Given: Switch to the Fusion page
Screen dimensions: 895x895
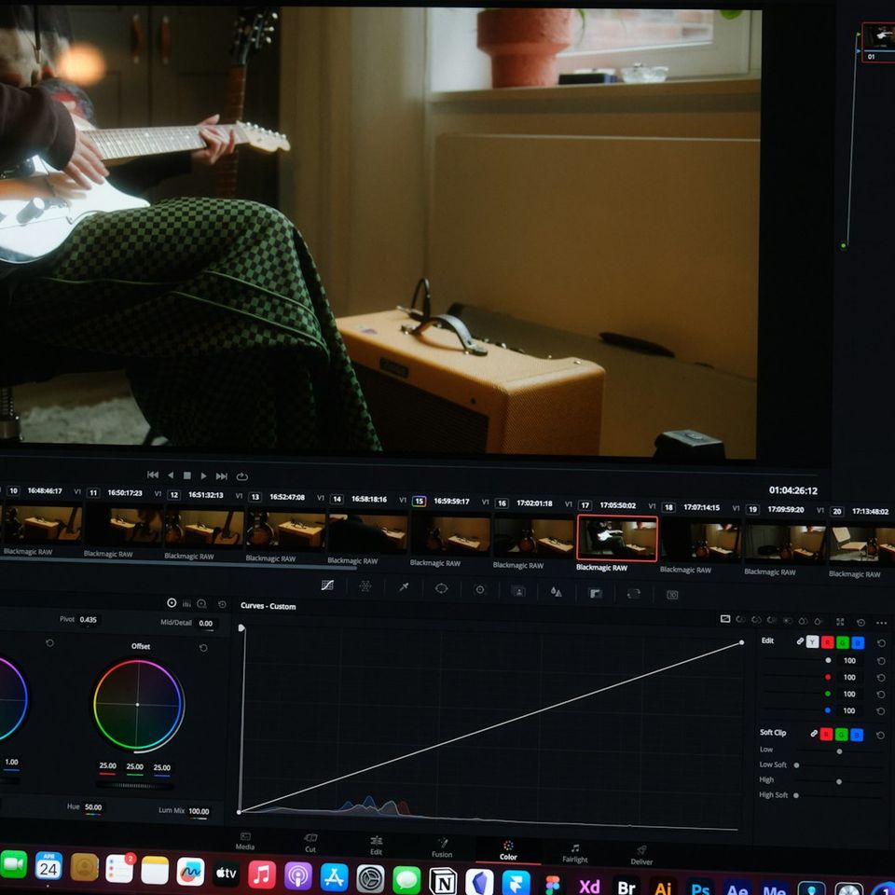Looking at the screenshot, I should tap(442, 847).
